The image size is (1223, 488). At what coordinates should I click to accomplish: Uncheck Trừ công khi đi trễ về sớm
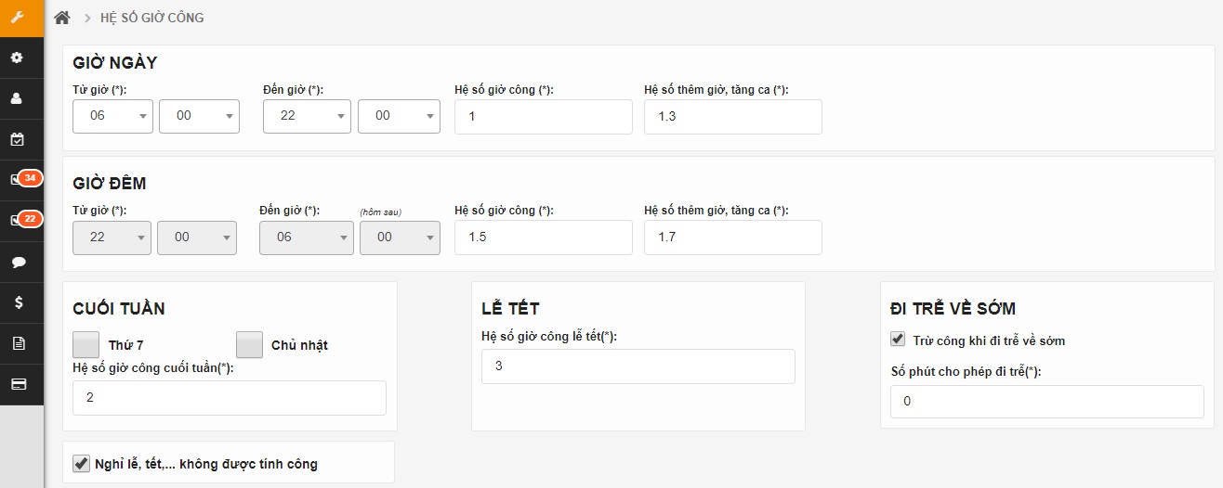point(898,340)
